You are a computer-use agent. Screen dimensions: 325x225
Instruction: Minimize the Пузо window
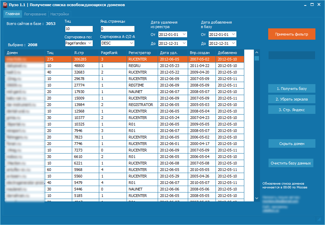coord(305,5)
